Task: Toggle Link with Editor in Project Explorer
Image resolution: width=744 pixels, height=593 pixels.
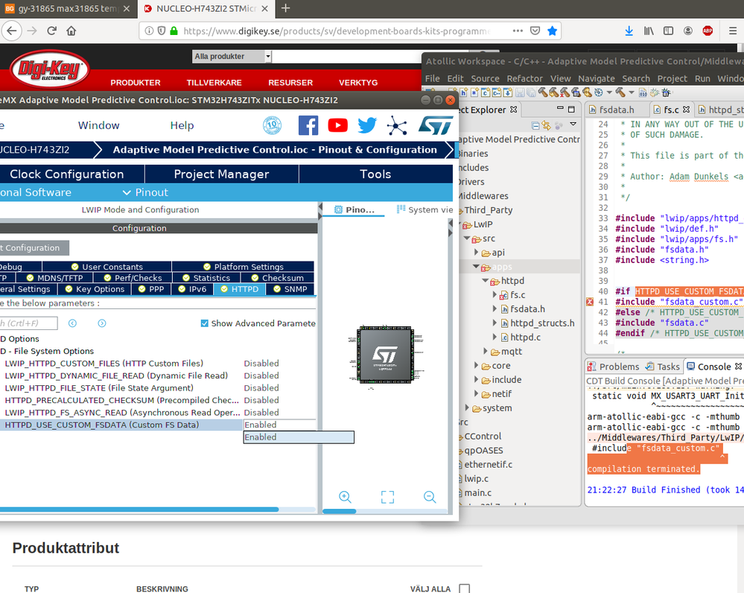Action: [546, 125]
